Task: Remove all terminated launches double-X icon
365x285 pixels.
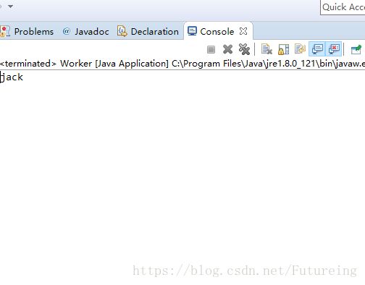Action: pyautogui.click(x=244, y=49)
